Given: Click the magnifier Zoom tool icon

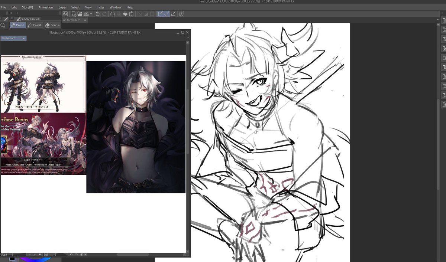Looking at the screenshot, I should coord(3,25).
